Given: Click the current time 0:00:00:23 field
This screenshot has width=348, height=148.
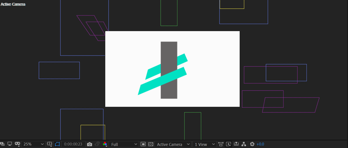Looking at the screenshot, I should pyautogui.click(x=73, y=144).
